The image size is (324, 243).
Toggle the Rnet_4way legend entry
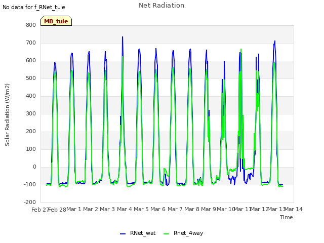(x=183, y=233)
